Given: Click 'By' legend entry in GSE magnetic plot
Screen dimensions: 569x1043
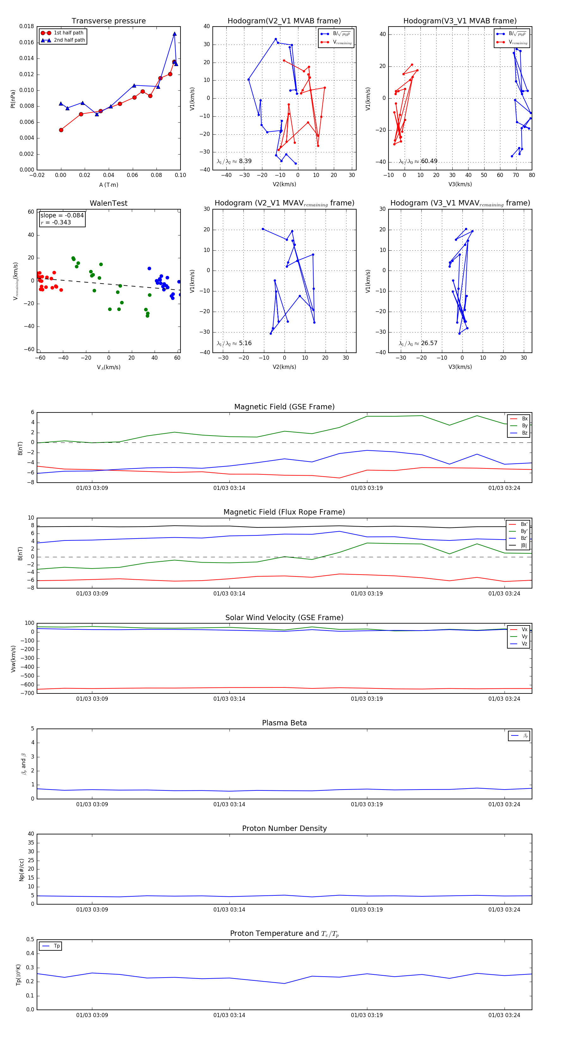Looking at the screenshot, I should (x=519, y=425).
